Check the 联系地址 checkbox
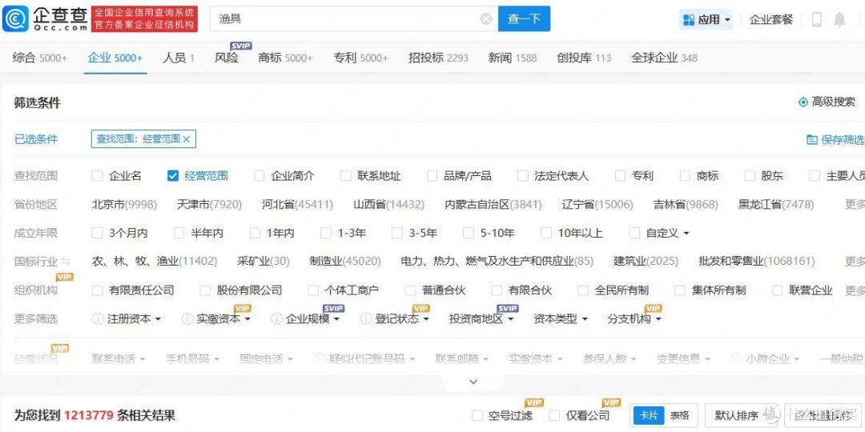This screenshot has height=432, width=865. pos(346,176)
